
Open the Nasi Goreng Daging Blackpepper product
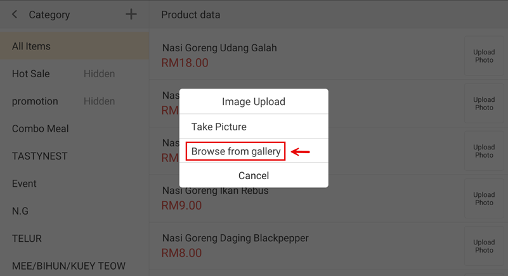(x=235, y=239)
